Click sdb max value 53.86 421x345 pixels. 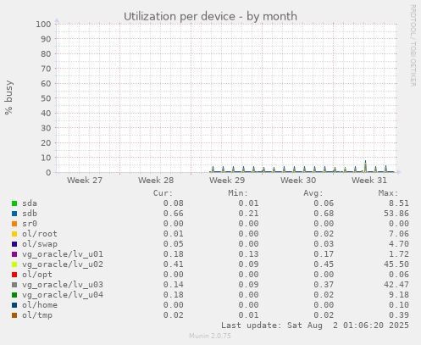tap(396, 214)
